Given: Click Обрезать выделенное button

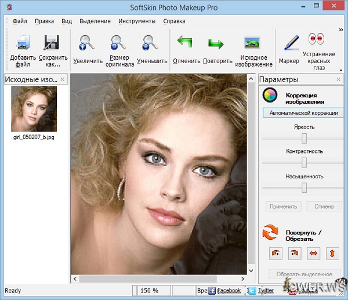Looking at the screenshot, I should (x=304, y=274).
